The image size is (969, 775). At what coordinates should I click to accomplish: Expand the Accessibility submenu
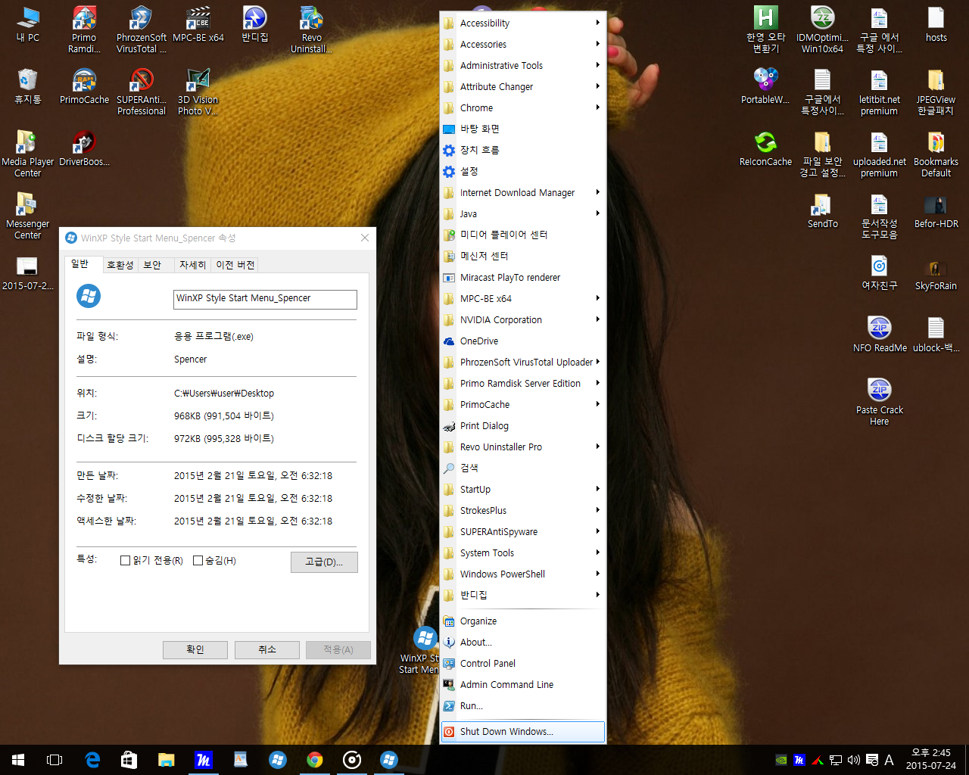(x=522, y=23)
